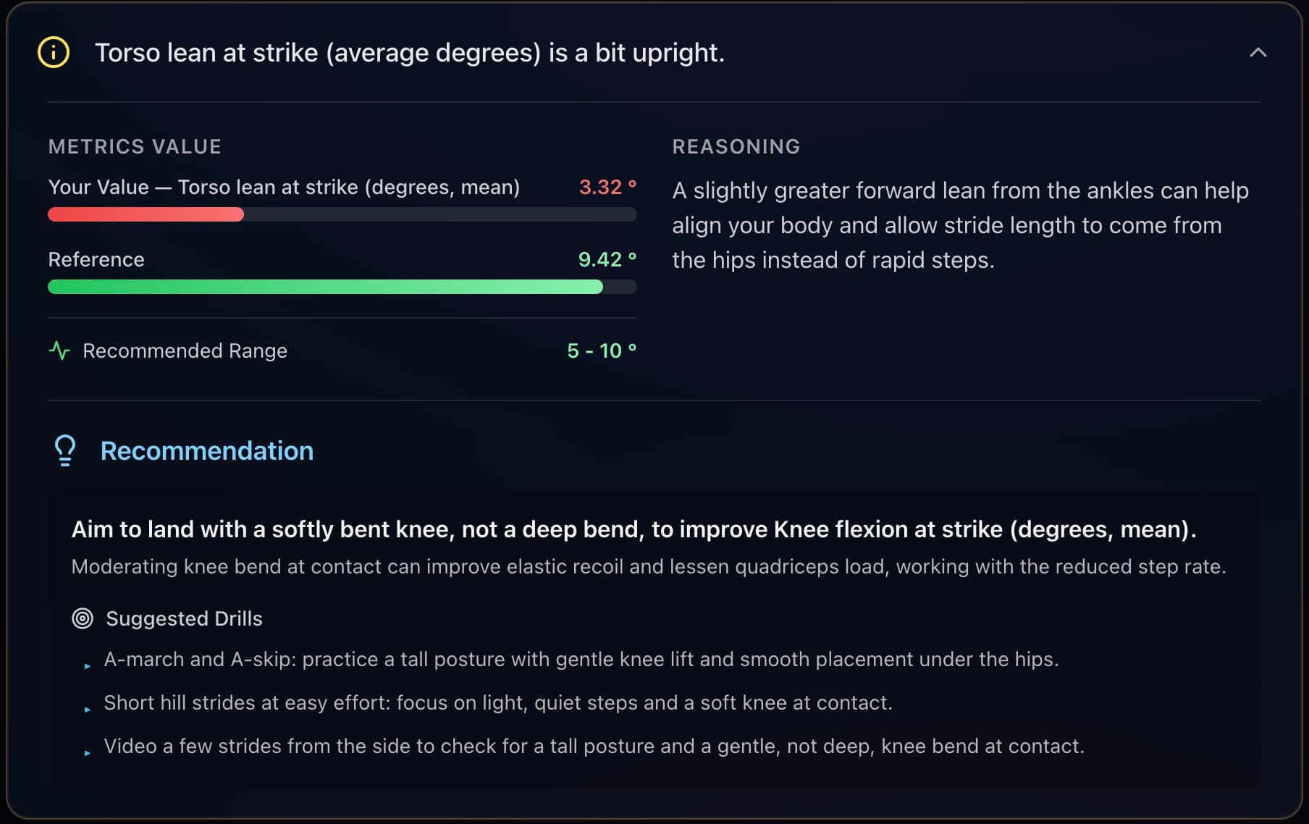Click the yellow info circle icon
Screen dimensions: 1309x824
(54, 53)
